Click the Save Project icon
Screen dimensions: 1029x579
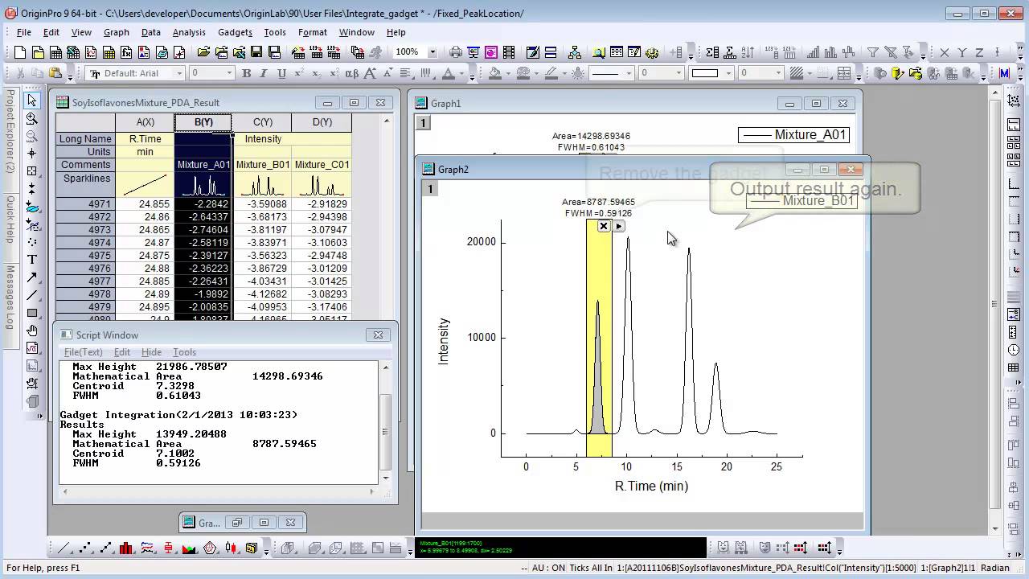(x=256, y=52)
